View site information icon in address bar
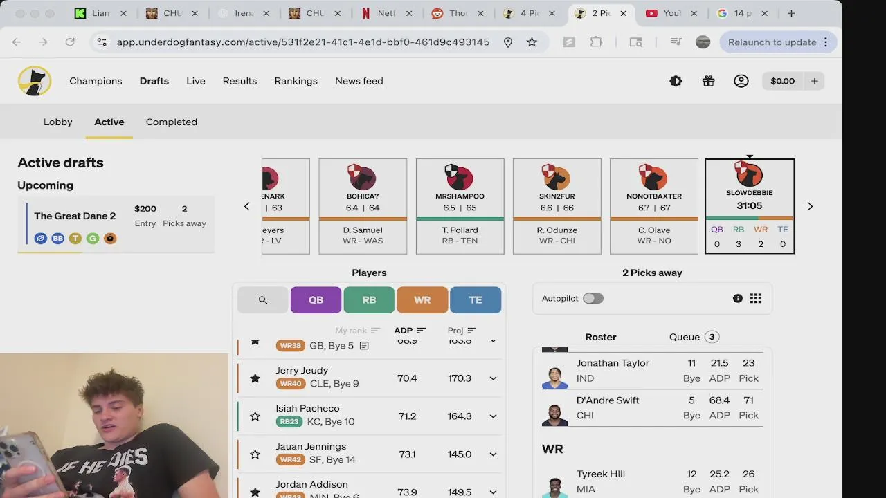The height and width of the screenshot is (498, 886). coord(102,42)
